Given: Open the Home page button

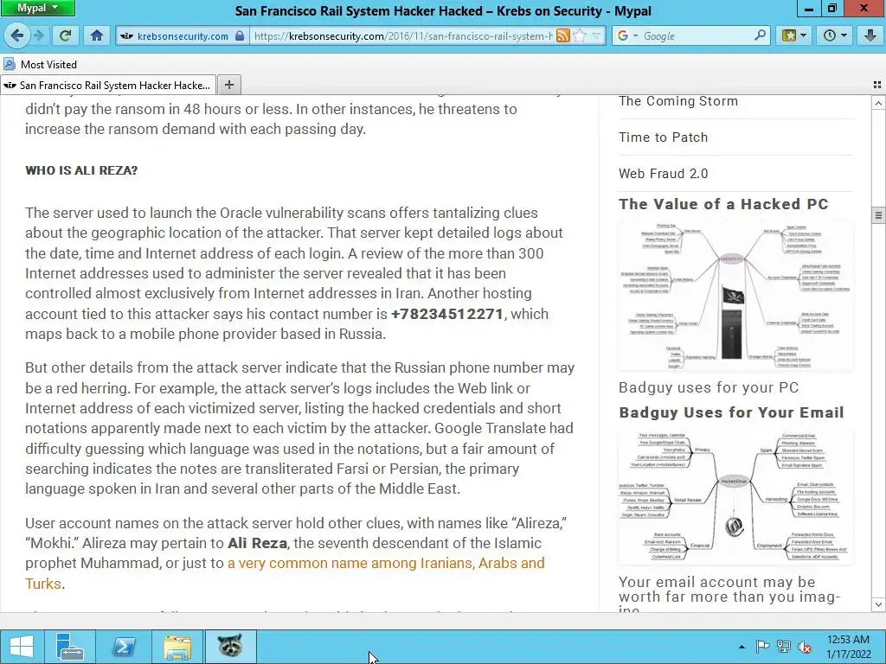Looking at the screenshot, I should 97,35.
